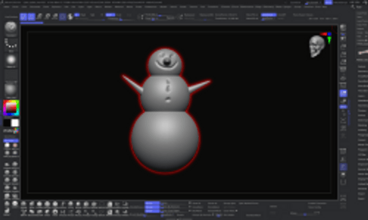The height and width of the screenshot is (220, 368).
Task: Click the Gizmo 3D icon
Action: coord(63,16)
